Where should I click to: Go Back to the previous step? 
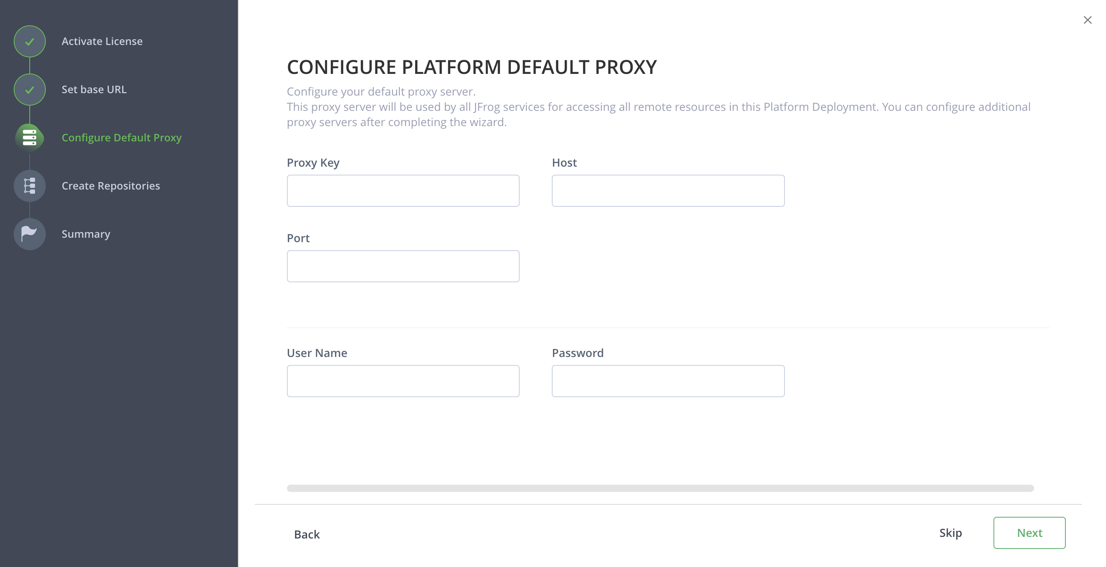tap(307, 534)
